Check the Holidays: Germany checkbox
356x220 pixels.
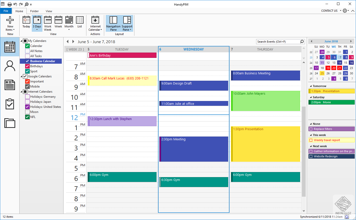[x=27, y=97]
